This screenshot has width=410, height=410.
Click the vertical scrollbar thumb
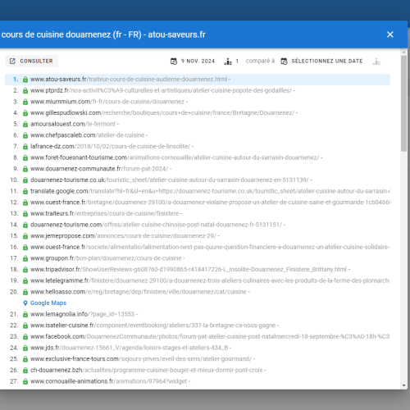403,103
